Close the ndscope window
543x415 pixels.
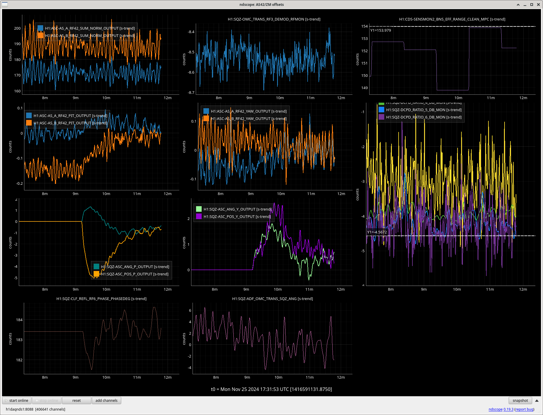point(538,4)
